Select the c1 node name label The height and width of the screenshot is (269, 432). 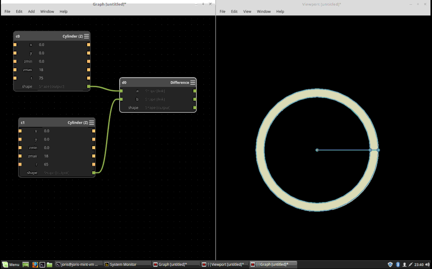tap(22, 122)
